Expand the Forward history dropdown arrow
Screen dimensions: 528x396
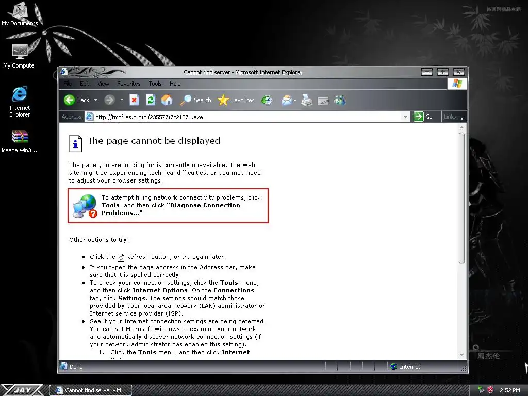[x=122, y=100]
